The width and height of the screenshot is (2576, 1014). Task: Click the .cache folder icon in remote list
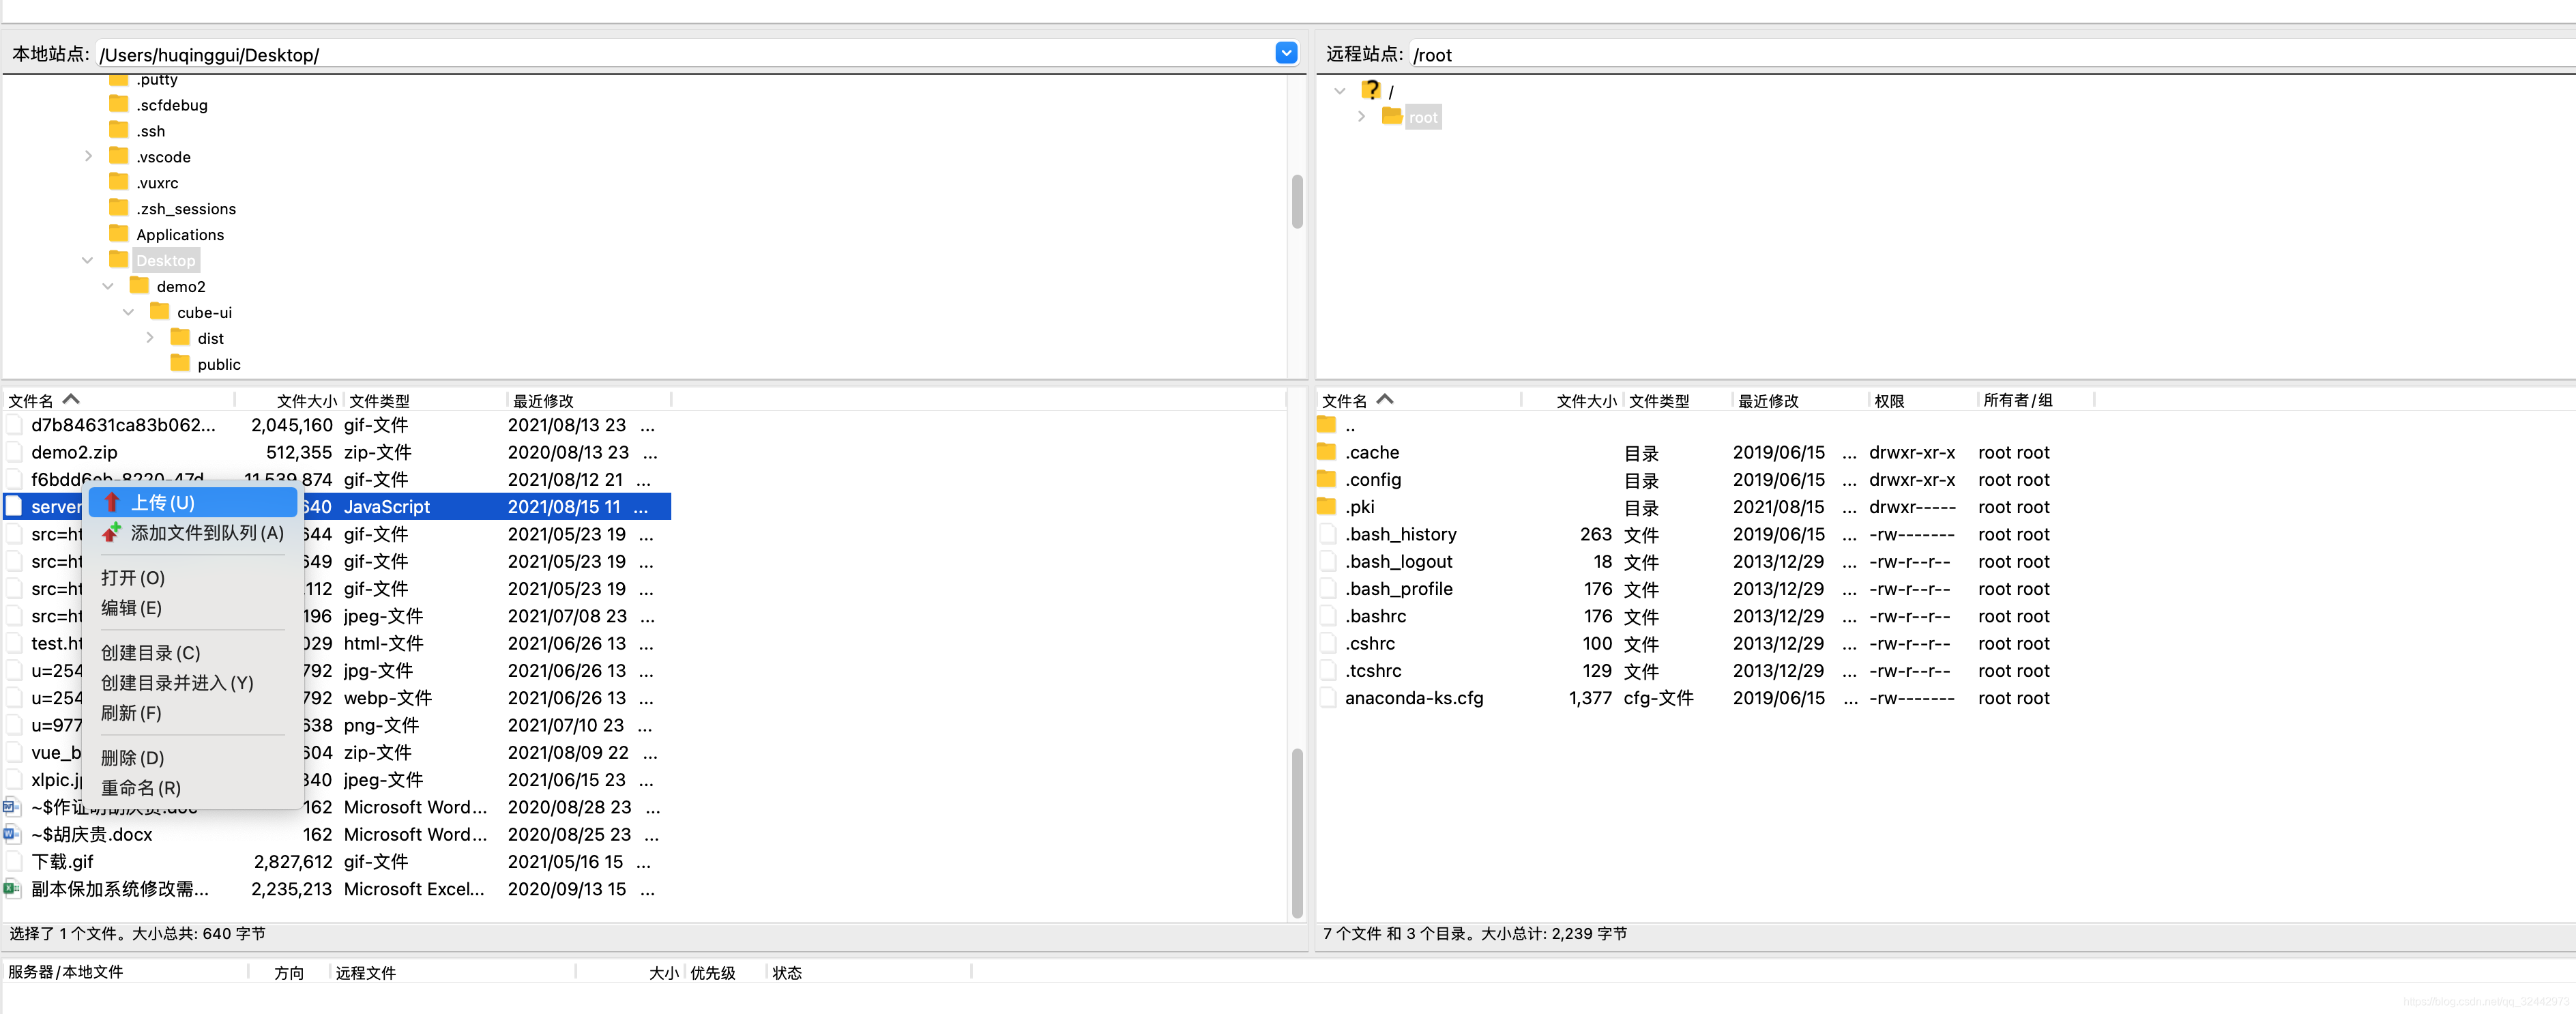point(1326,452)
